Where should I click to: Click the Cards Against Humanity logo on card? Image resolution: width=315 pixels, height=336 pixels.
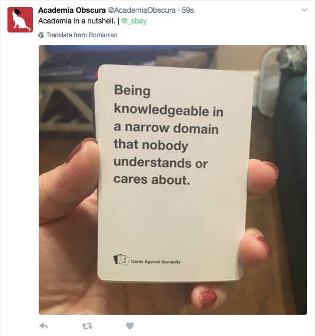point(121,260)
